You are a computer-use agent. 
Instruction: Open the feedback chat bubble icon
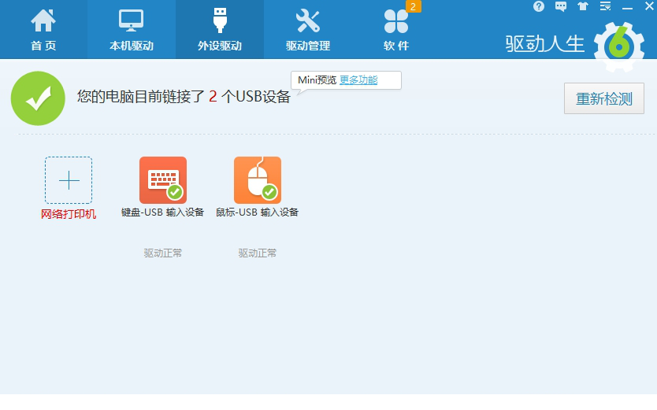tap(561, 6)
